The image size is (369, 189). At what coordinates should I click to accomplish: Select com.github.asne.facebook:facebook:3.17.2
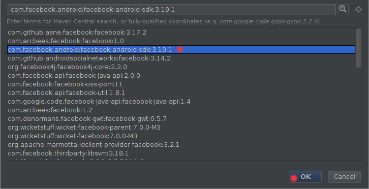181,32
